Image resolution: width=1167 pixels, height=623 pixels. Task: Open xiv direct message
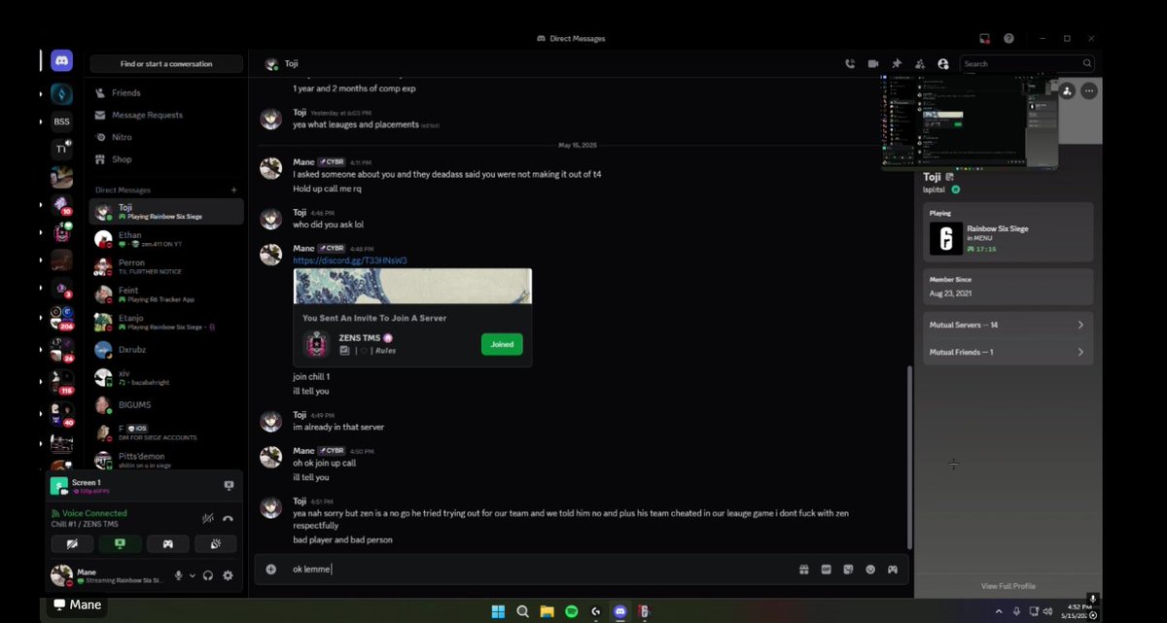coord(166,377)
